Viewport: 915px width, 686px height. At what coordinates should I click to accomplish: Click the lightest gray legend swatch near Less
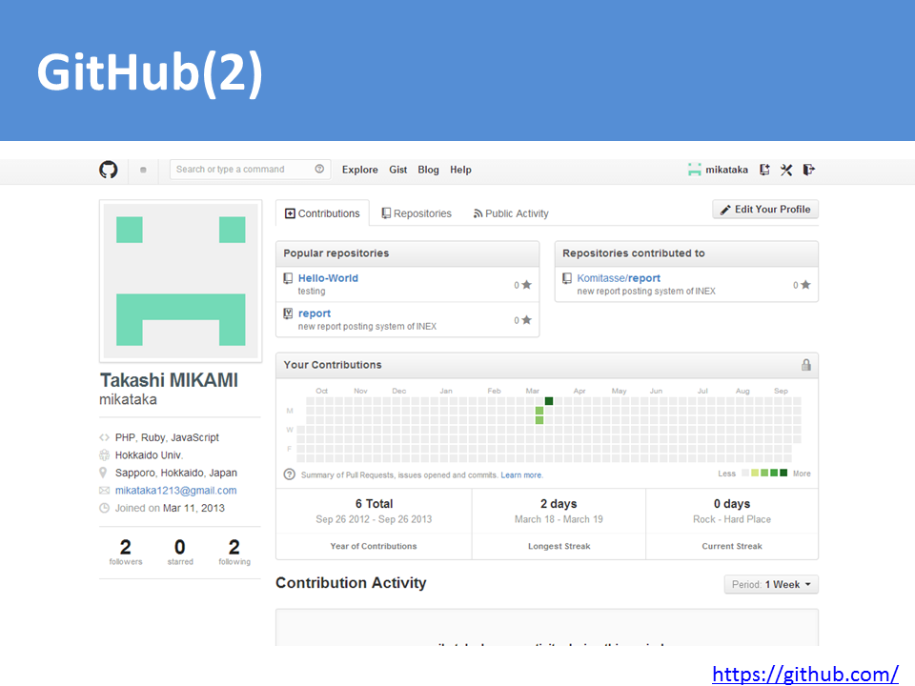[x=745, y=473]
